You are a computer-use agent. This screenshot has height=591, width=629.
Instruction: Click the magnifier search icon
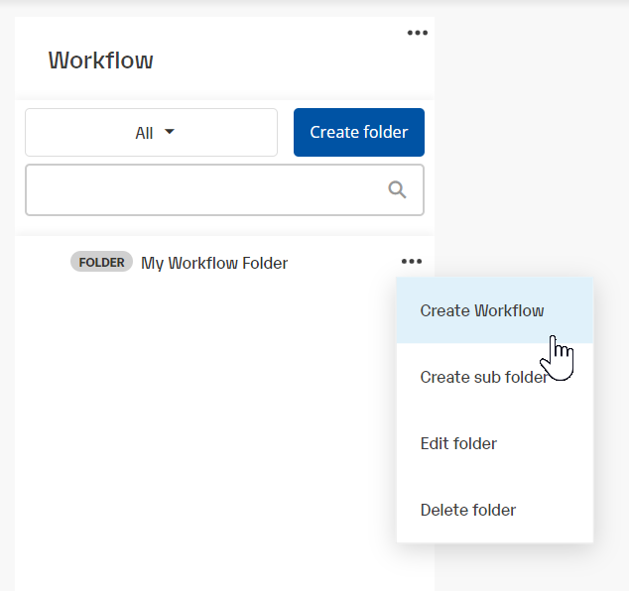[398, 190]
